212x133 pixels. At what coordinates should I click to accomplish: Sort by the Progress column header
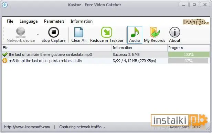189,48
